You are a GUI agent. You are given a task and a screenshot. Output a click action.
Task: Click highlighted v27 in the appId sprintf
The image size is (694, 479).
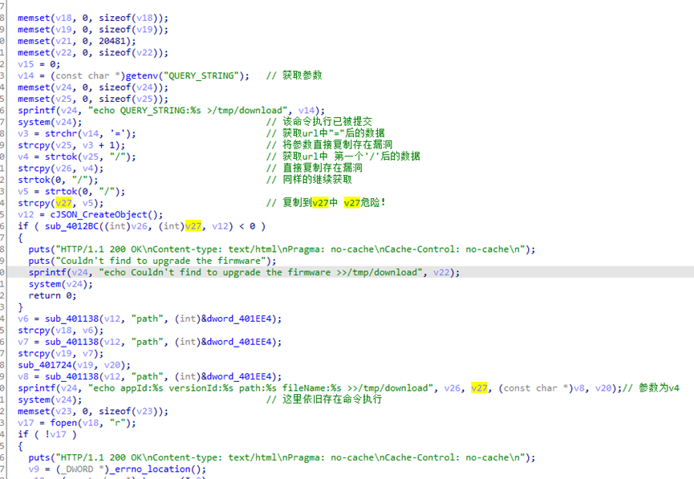pos(479,388)
